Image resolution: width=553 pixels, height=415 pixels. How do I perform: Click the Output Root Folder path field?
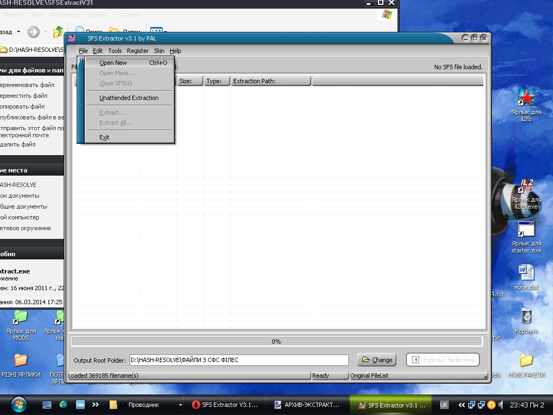pyautogui.click(x=239, y=360)
